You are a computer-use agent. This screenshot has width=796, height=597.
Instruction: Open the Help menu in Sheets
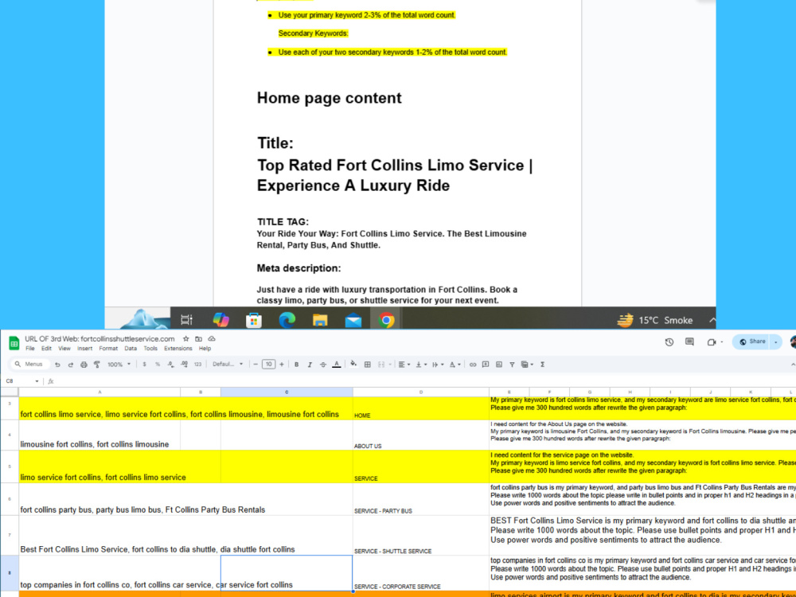[205, 349]
